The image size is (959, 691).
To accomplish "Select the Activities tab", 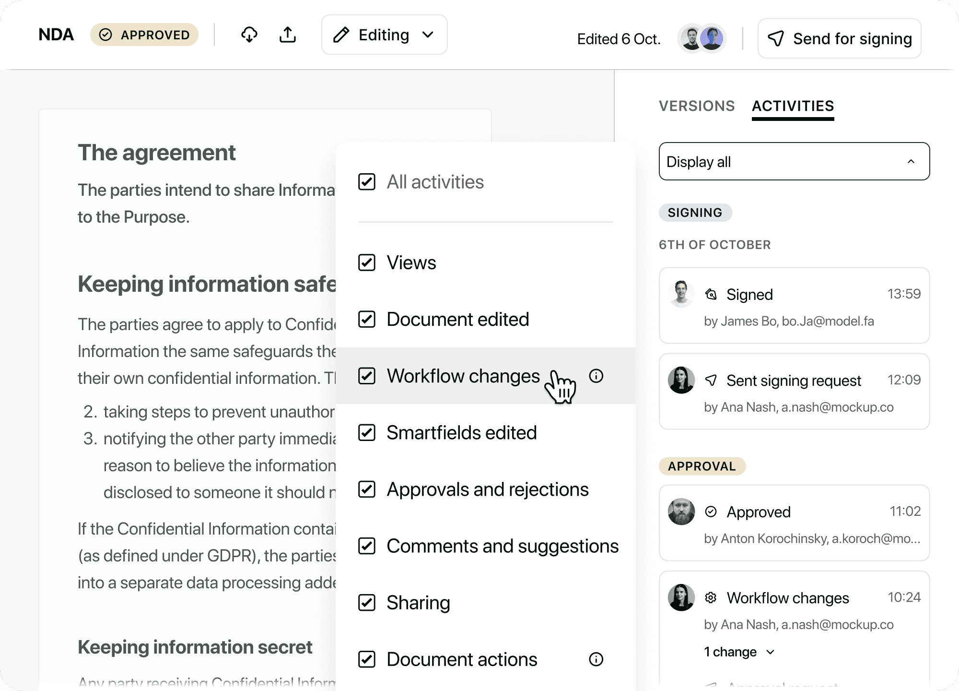I will [793, 106].
